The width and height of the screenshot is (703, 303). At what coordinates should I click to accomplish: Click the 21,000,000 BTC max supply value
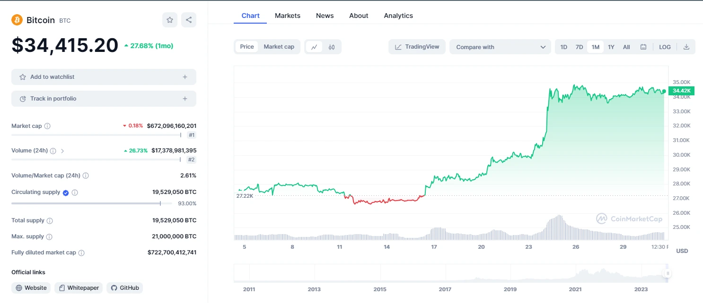[174, 236]
